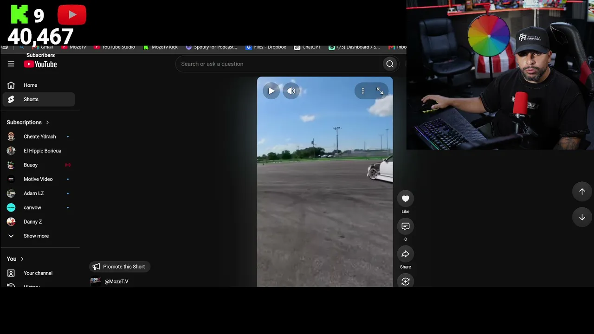The width and height of the screenshot is (594, 334).
Task: Expand the Subscriptions section header
Action: coord(28,122)
